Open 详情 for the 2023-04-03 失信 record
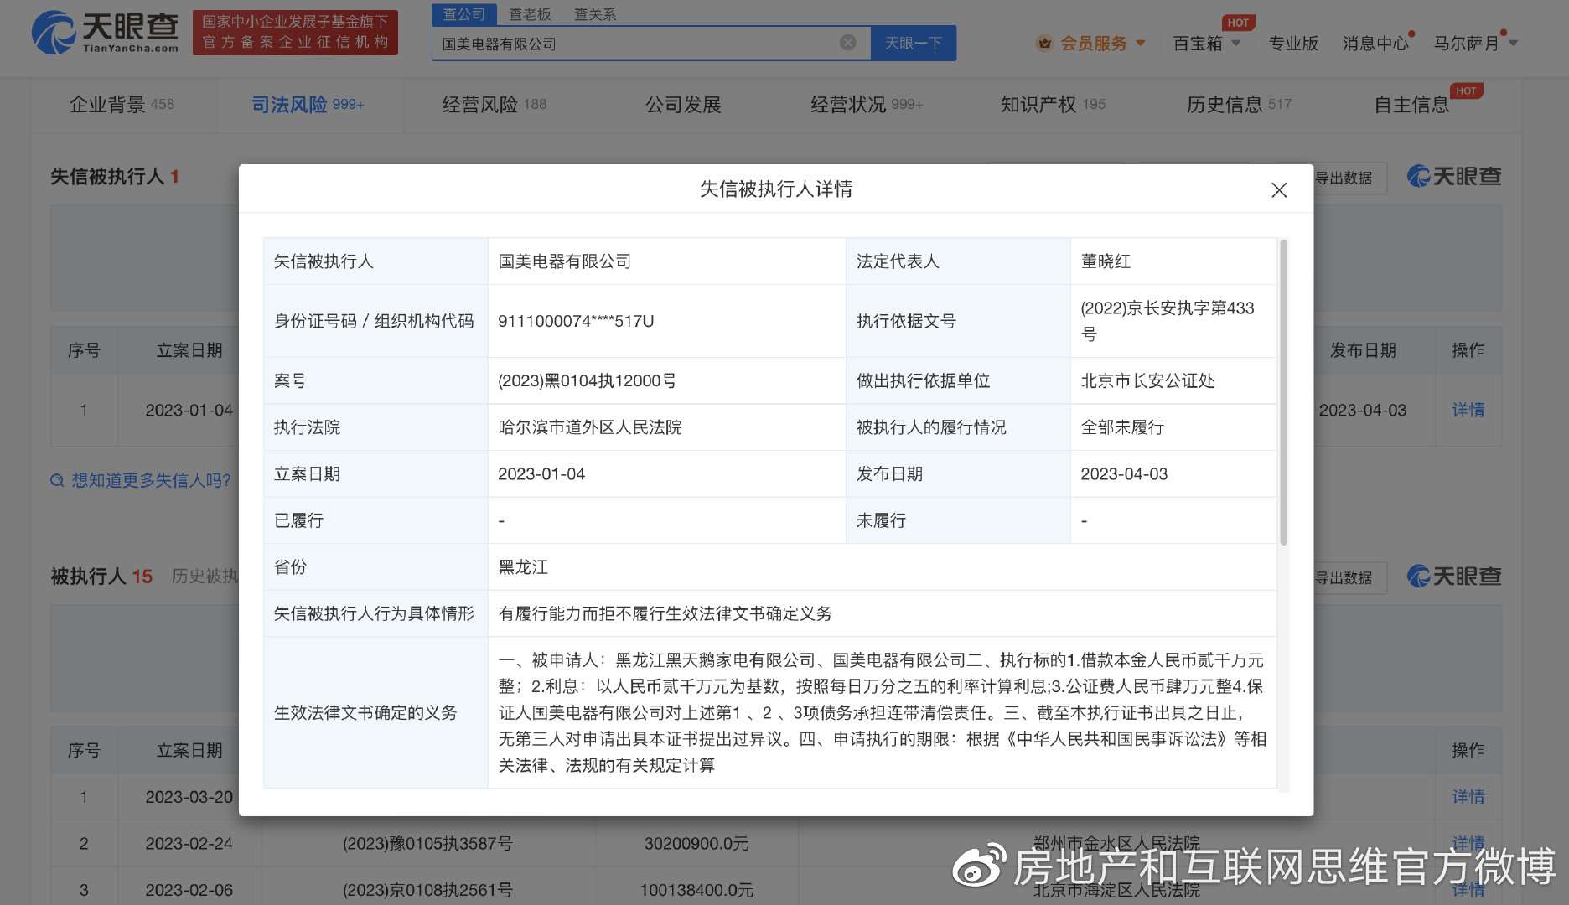Viewport: 1569px width, 905px height. click(x=1468, y=410)
